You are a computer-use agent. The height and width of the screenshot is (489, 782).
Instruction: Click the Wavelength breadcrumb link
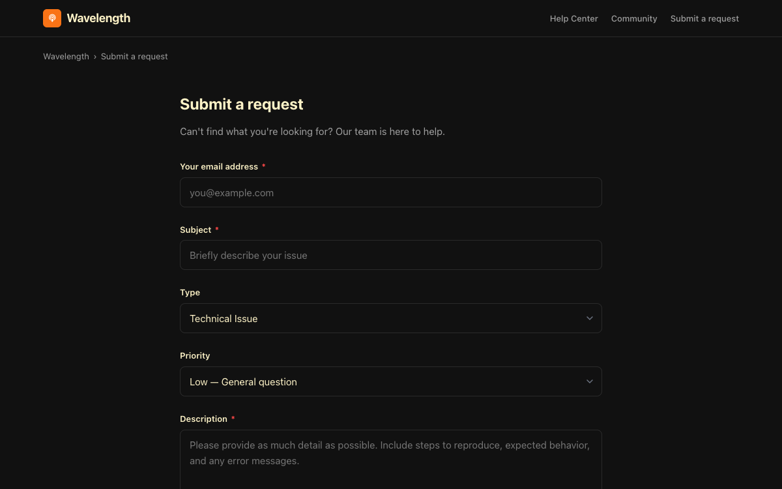coord(66,57)
